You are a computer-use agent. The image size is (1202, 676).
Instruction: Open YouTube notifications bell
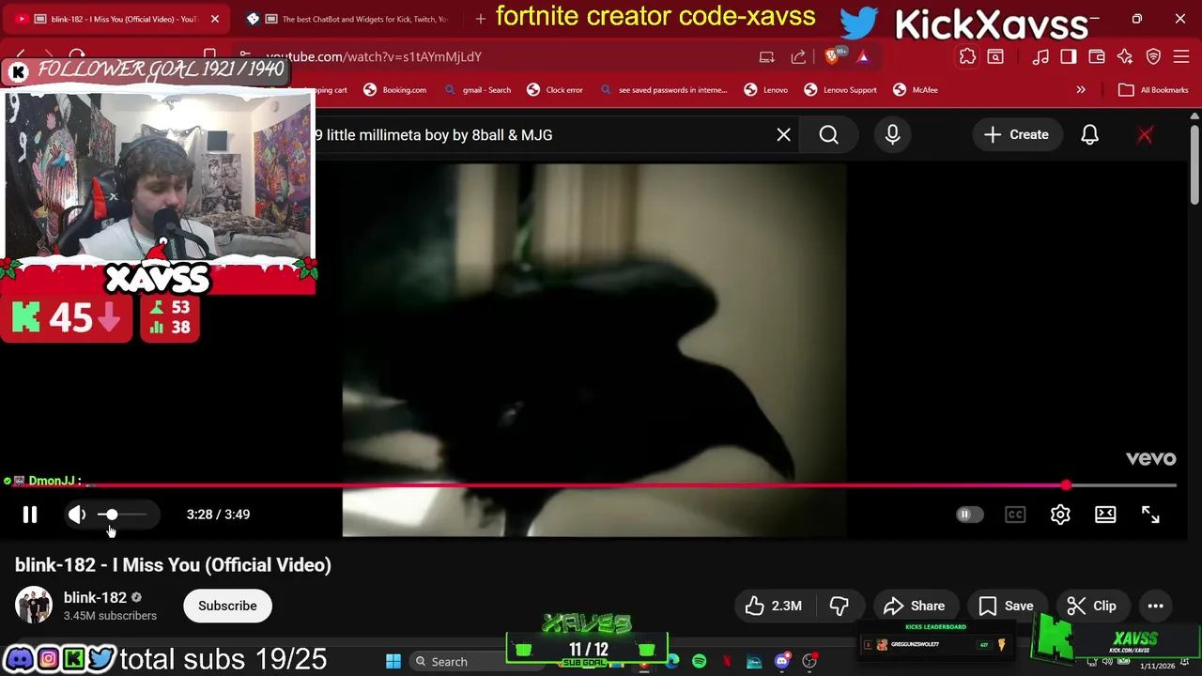pyautogui.click(x=1089, y=135)
